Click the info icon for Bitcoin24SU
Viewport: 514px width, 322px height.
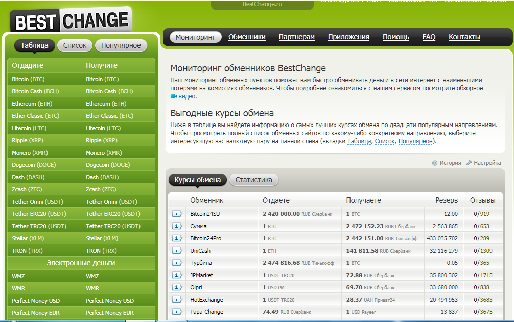(177, 214)
